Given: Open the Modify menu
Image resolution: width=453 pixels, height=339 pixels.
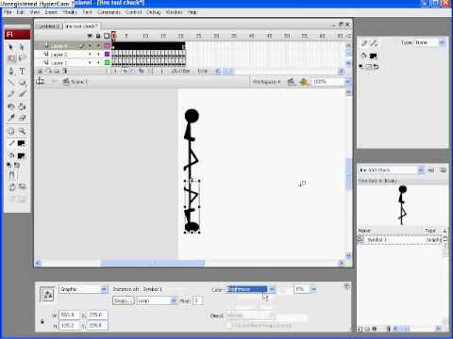Looking at the screenshot, I should pos(70,12).
